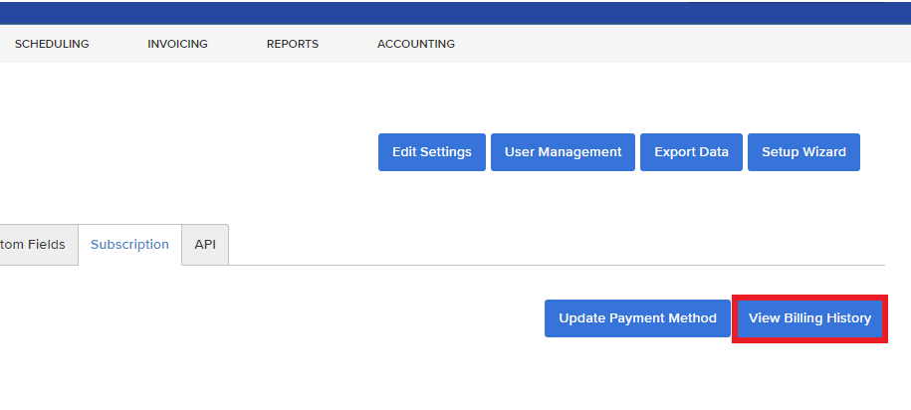The width and height of the screenshot is (911, 410).
Task: Select the Subscription tab
Action: pos(129,245)
